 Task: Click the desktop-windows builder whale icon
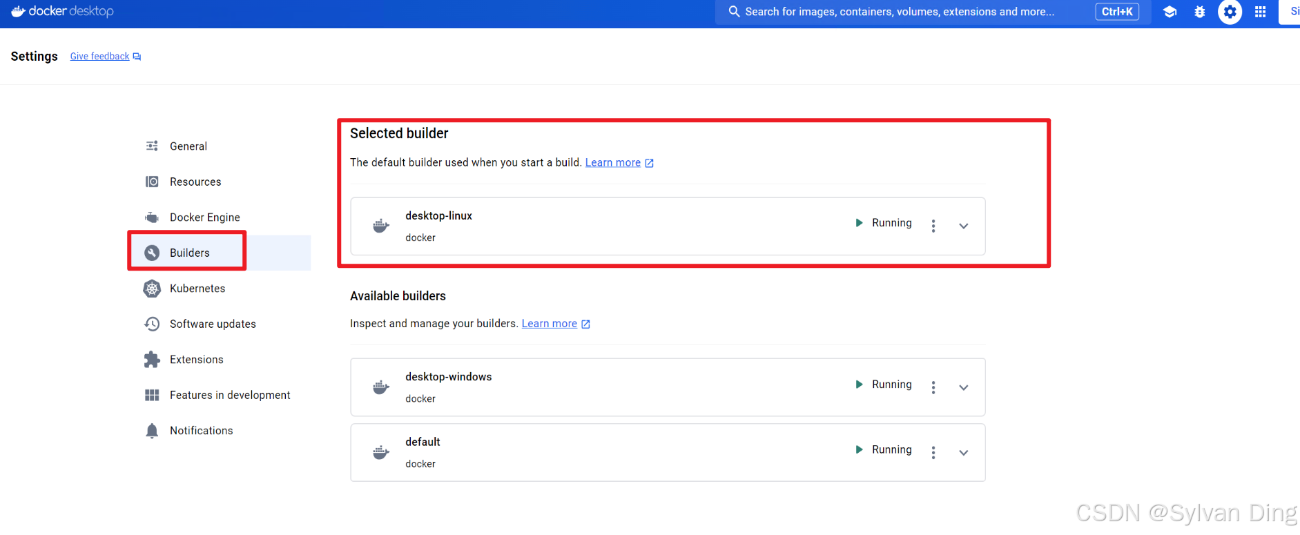(381, 387)
